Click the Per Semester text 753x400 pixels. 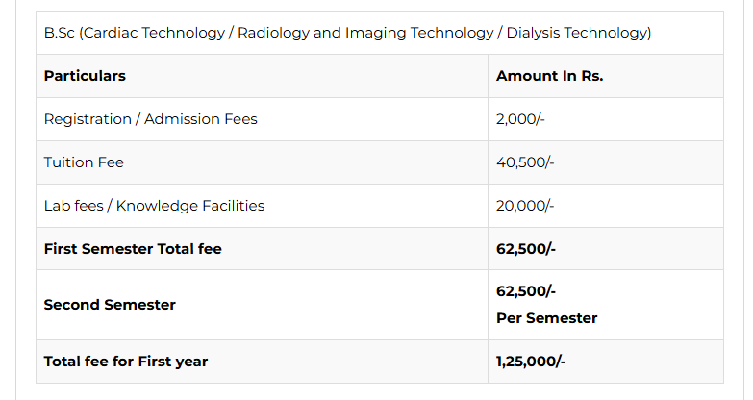tap(546, 318)
